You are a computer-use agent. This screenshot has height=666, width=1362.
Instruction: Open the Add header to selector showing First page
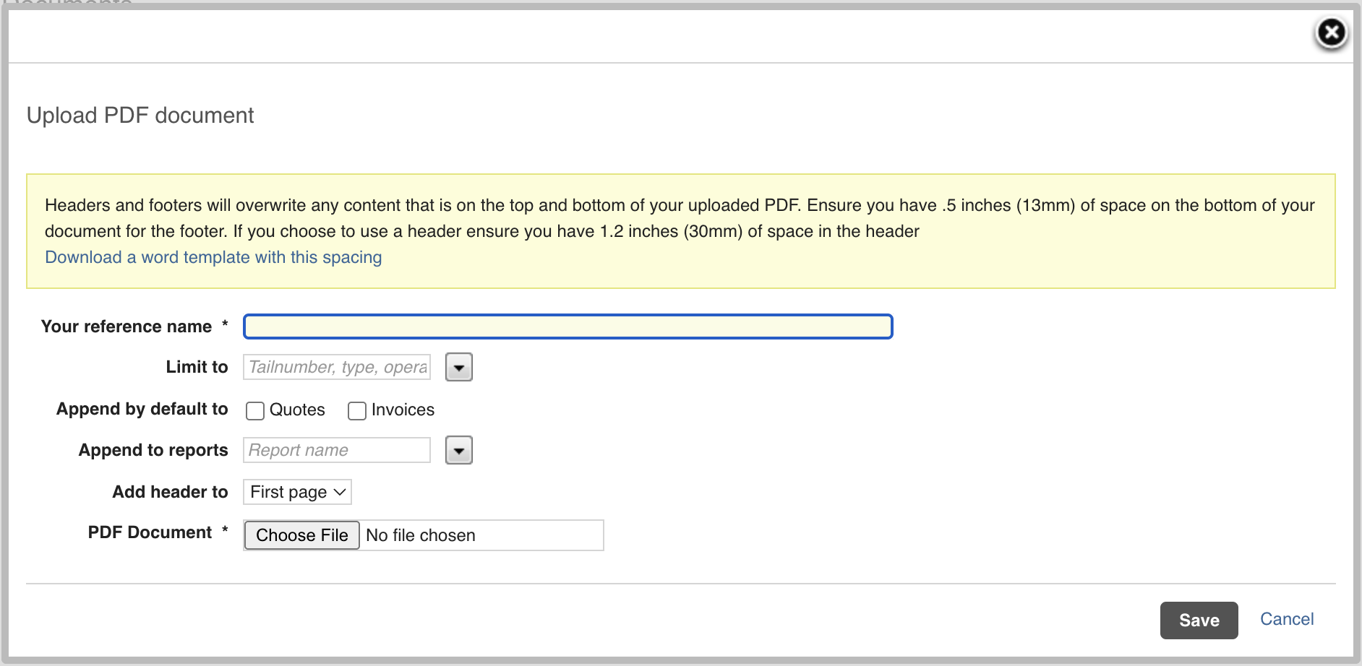tap(296, 492)
